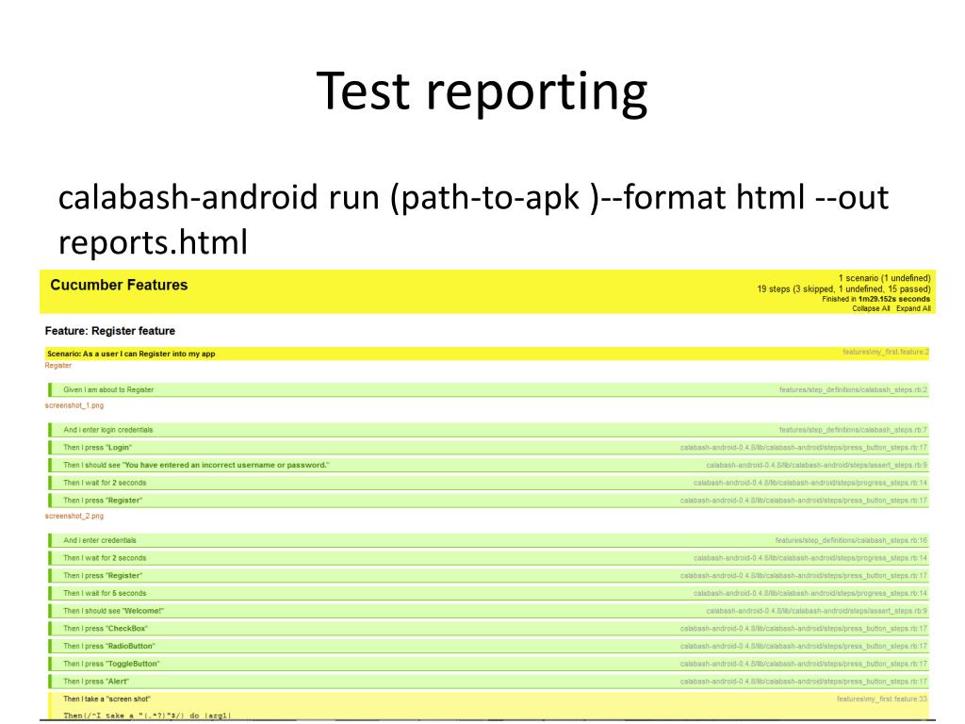Click 'Feature: Register feature' heading
The height and width of the screenshot is (724, 965).
(x=110, y=331)
